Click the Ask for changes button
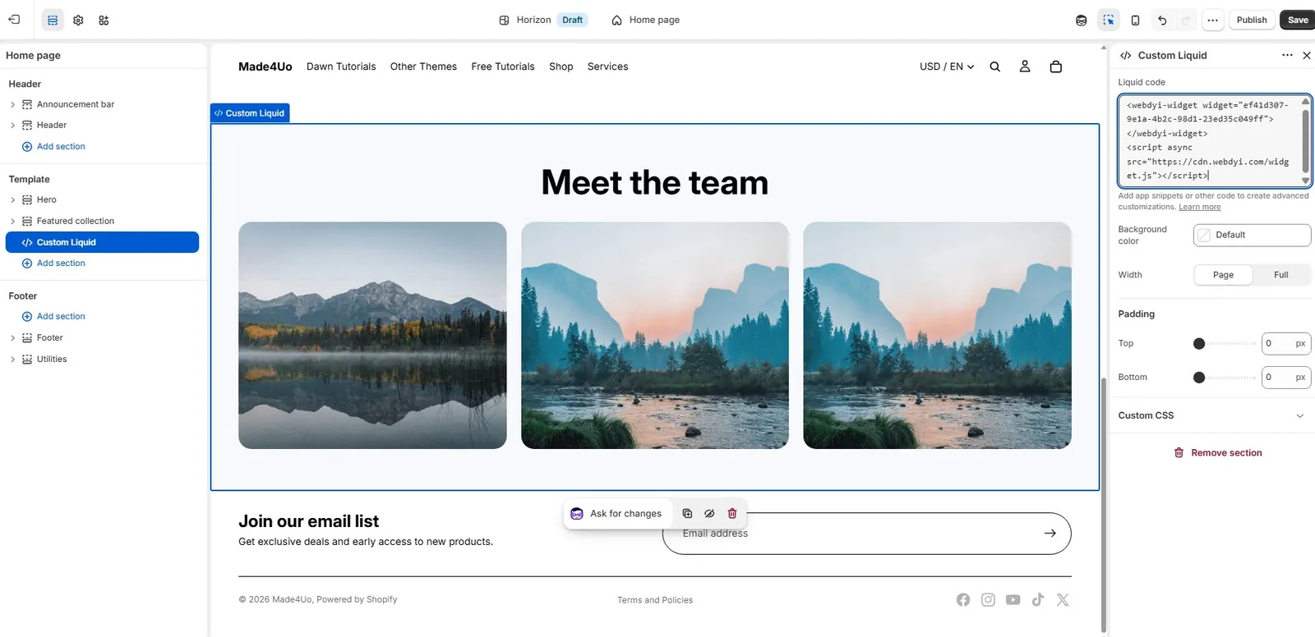This screenshot has width=1315, height=637. tap(617, 513)
